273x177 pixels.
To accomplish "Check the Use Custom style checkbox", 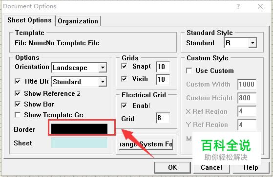I will click(x=189, y=71).
